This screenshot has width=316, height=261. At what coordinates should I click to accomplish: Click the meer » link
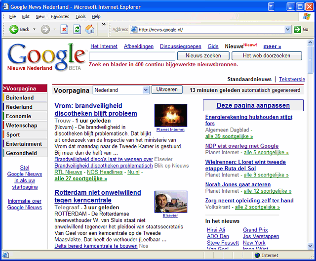coord(272,46)
